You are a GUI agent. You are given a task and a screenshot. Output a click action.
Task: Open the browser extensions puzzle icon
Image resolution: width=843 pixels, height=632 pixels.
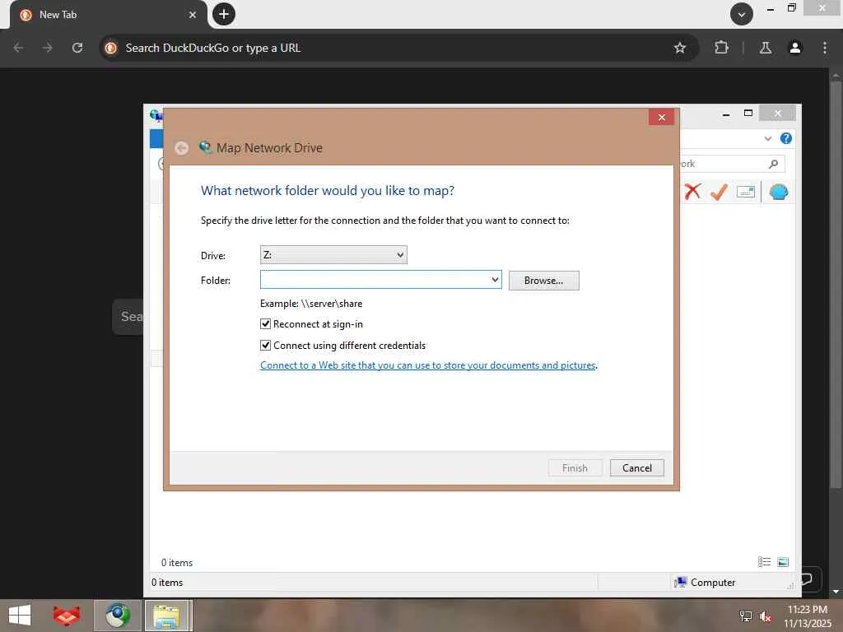(x=721, y=48)
